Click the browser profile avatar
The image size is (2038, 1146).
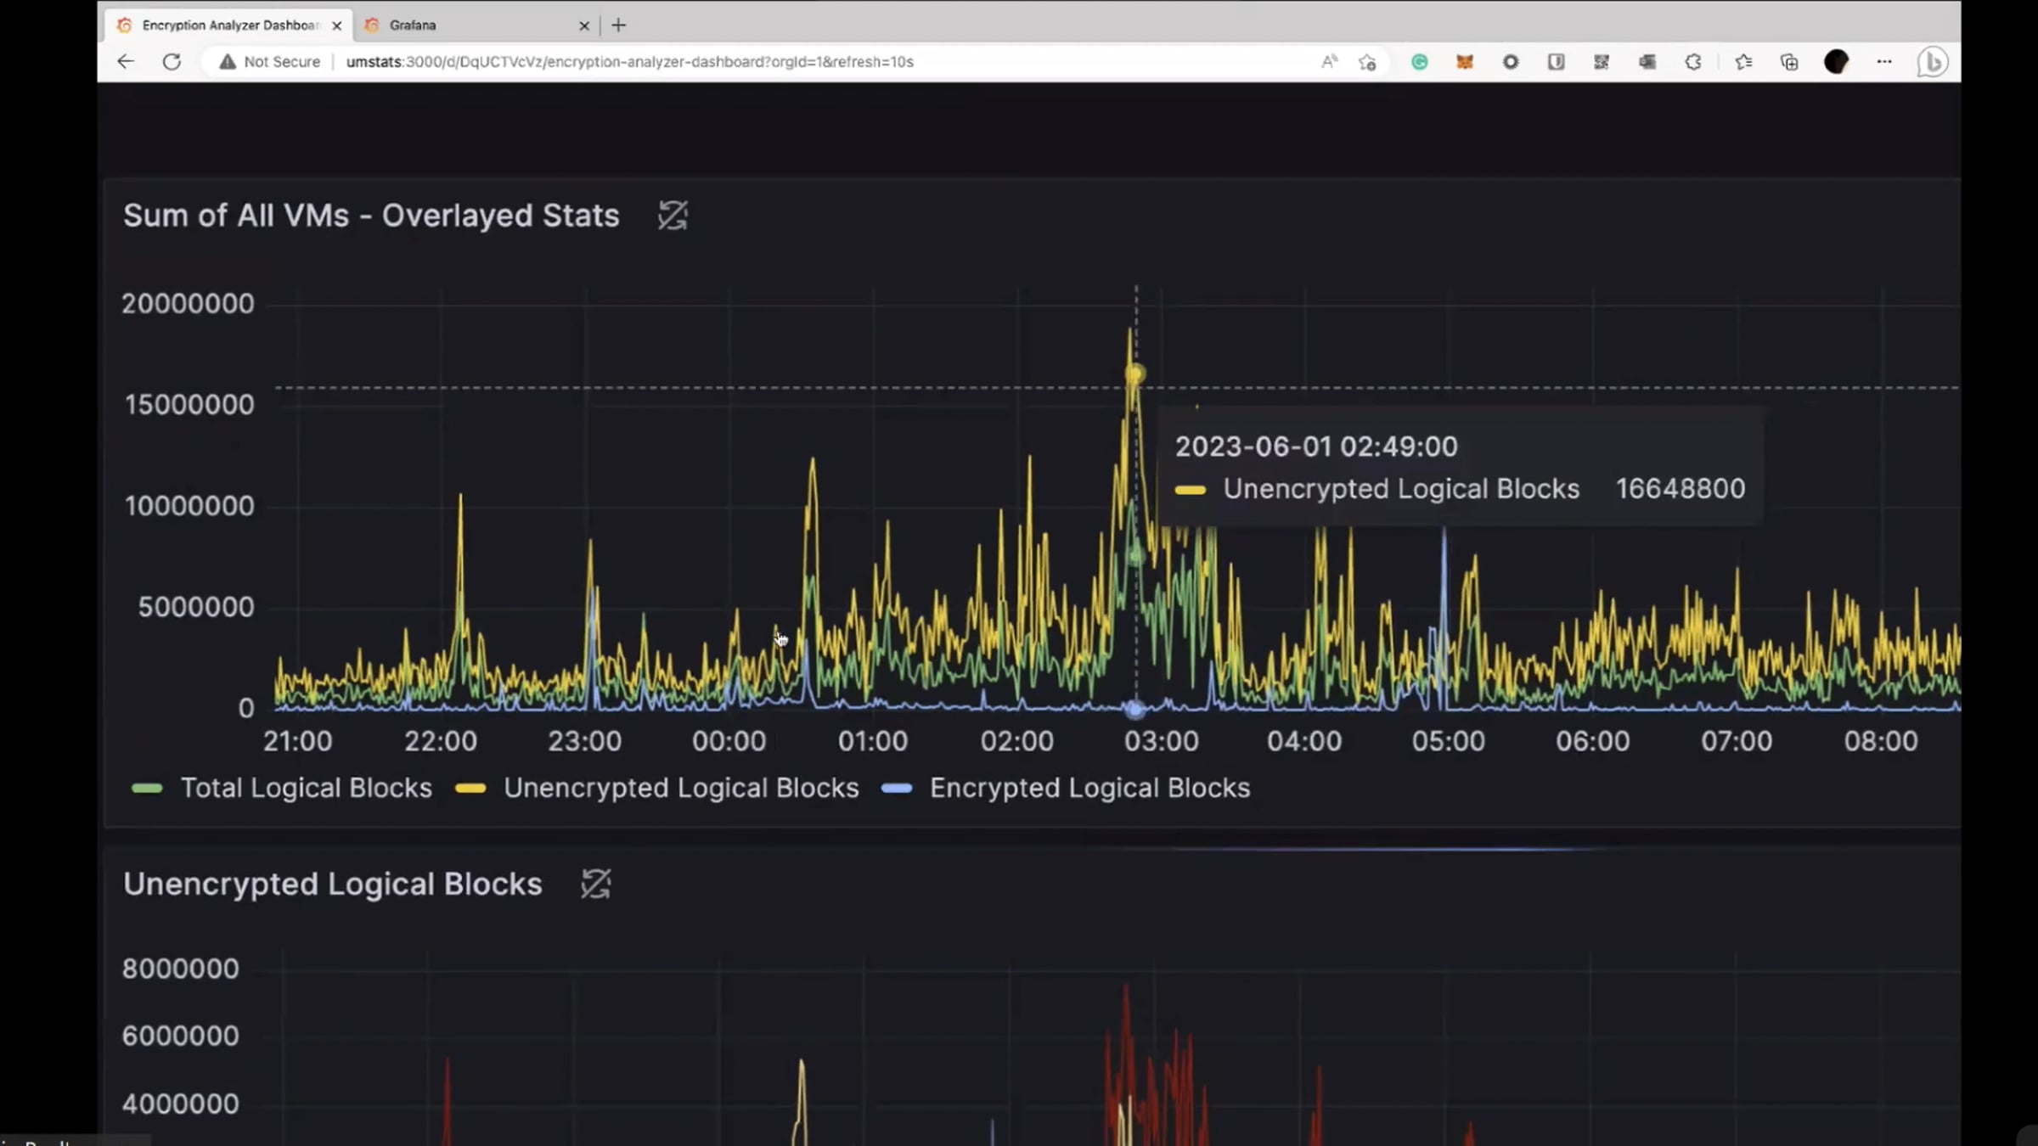[x=1836, y=61]
